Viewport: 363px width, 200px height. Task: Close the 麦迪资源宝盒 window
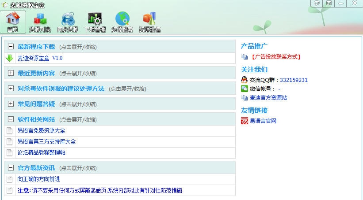355,3
